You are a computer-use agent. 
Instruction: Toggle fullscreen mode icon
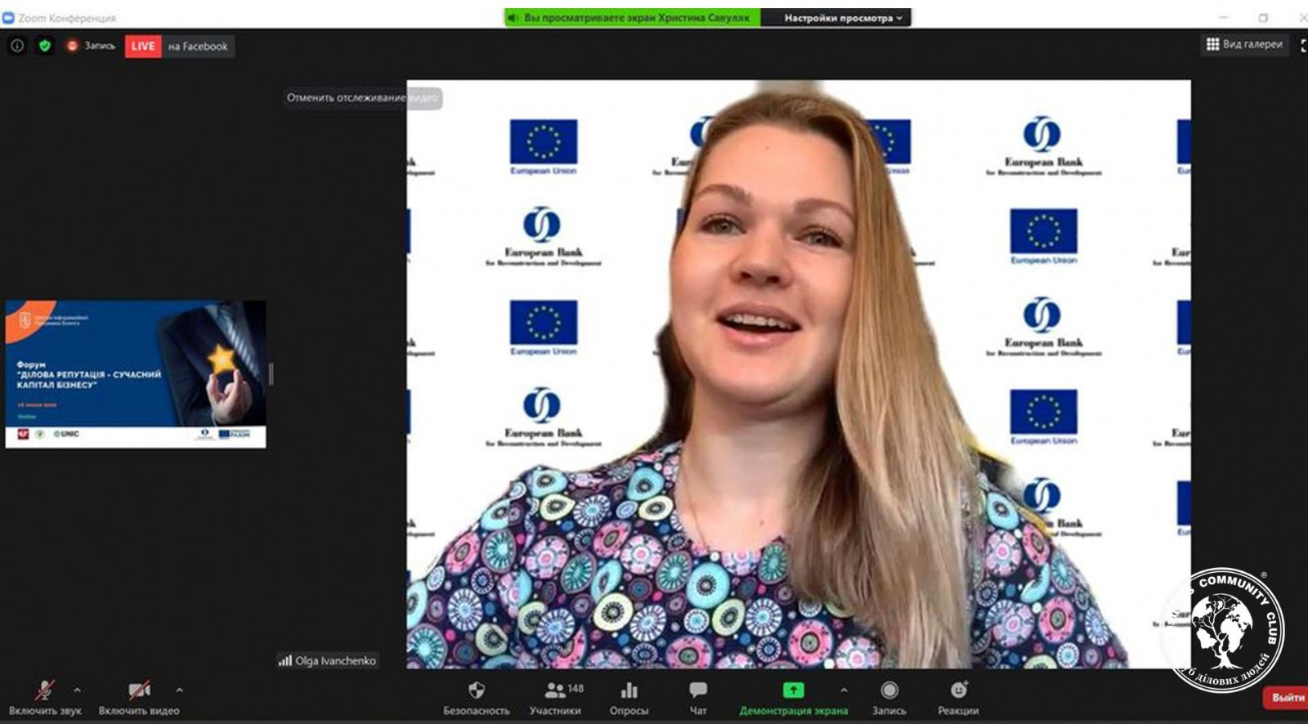(x=1303, y=46)
